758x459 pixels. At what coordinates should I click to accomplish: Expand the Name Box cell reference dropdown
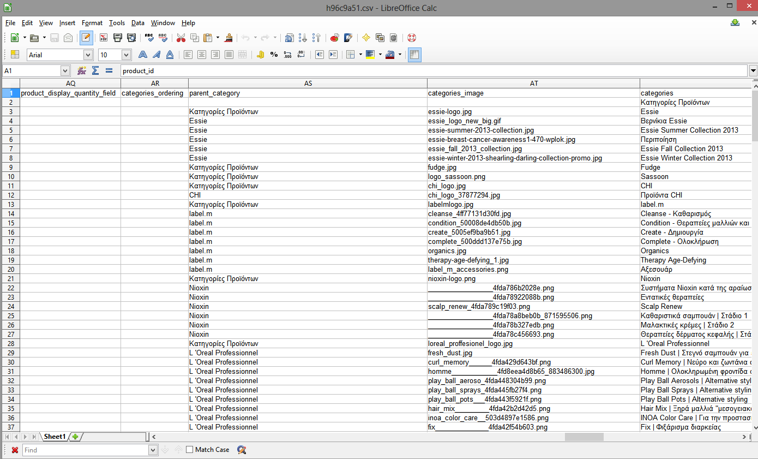[65, 70]
